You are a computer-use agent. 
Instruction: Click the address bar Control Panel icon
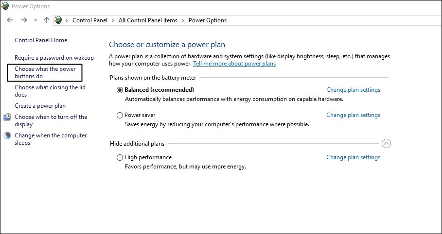coord(58,20)
